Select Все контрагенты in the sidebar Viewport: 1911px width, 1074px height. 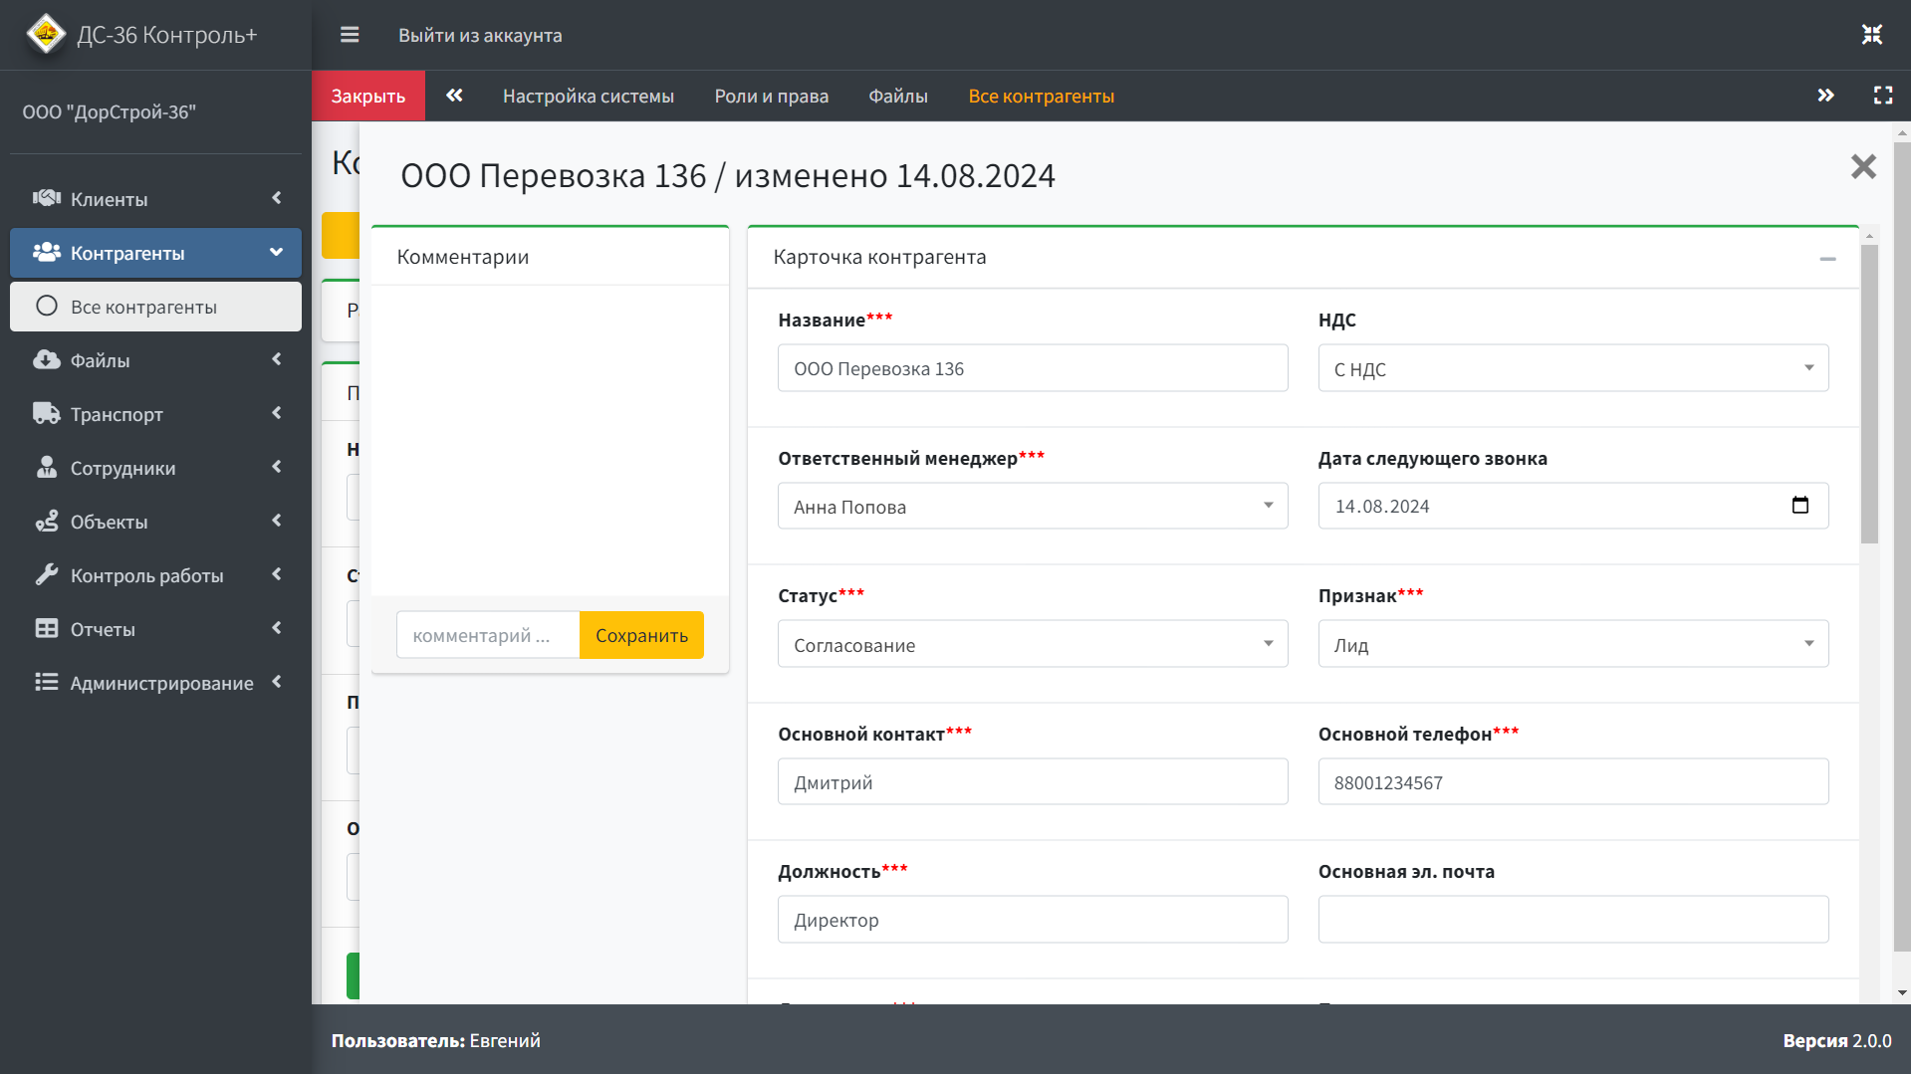pyautogui.click(x=155, y=307)
